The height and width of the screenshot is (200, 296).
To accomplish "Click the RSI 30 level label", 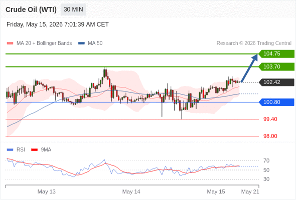I will coord(266,179).
